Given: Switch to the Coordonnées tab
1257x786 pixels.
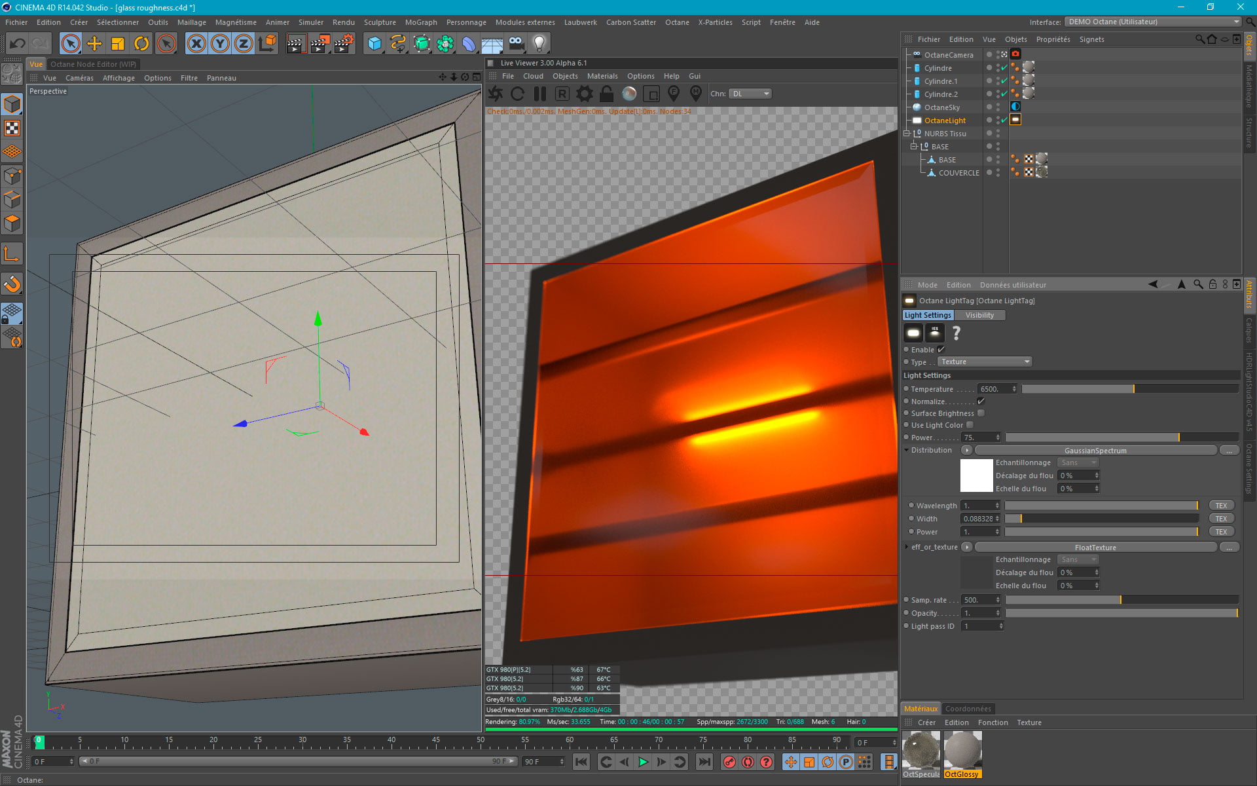Looking at the screenshot, I should (x=968, y=709).
